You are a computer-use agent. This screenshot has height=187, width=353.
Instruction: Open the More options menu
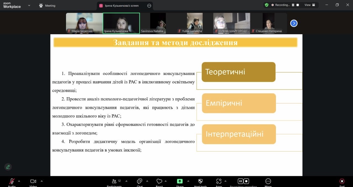point(268,181)
